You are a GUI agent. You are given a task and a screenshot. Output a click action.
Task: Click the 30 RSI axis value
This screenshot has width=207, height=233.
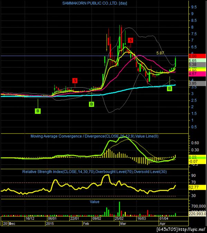click(x=194, y=196)
